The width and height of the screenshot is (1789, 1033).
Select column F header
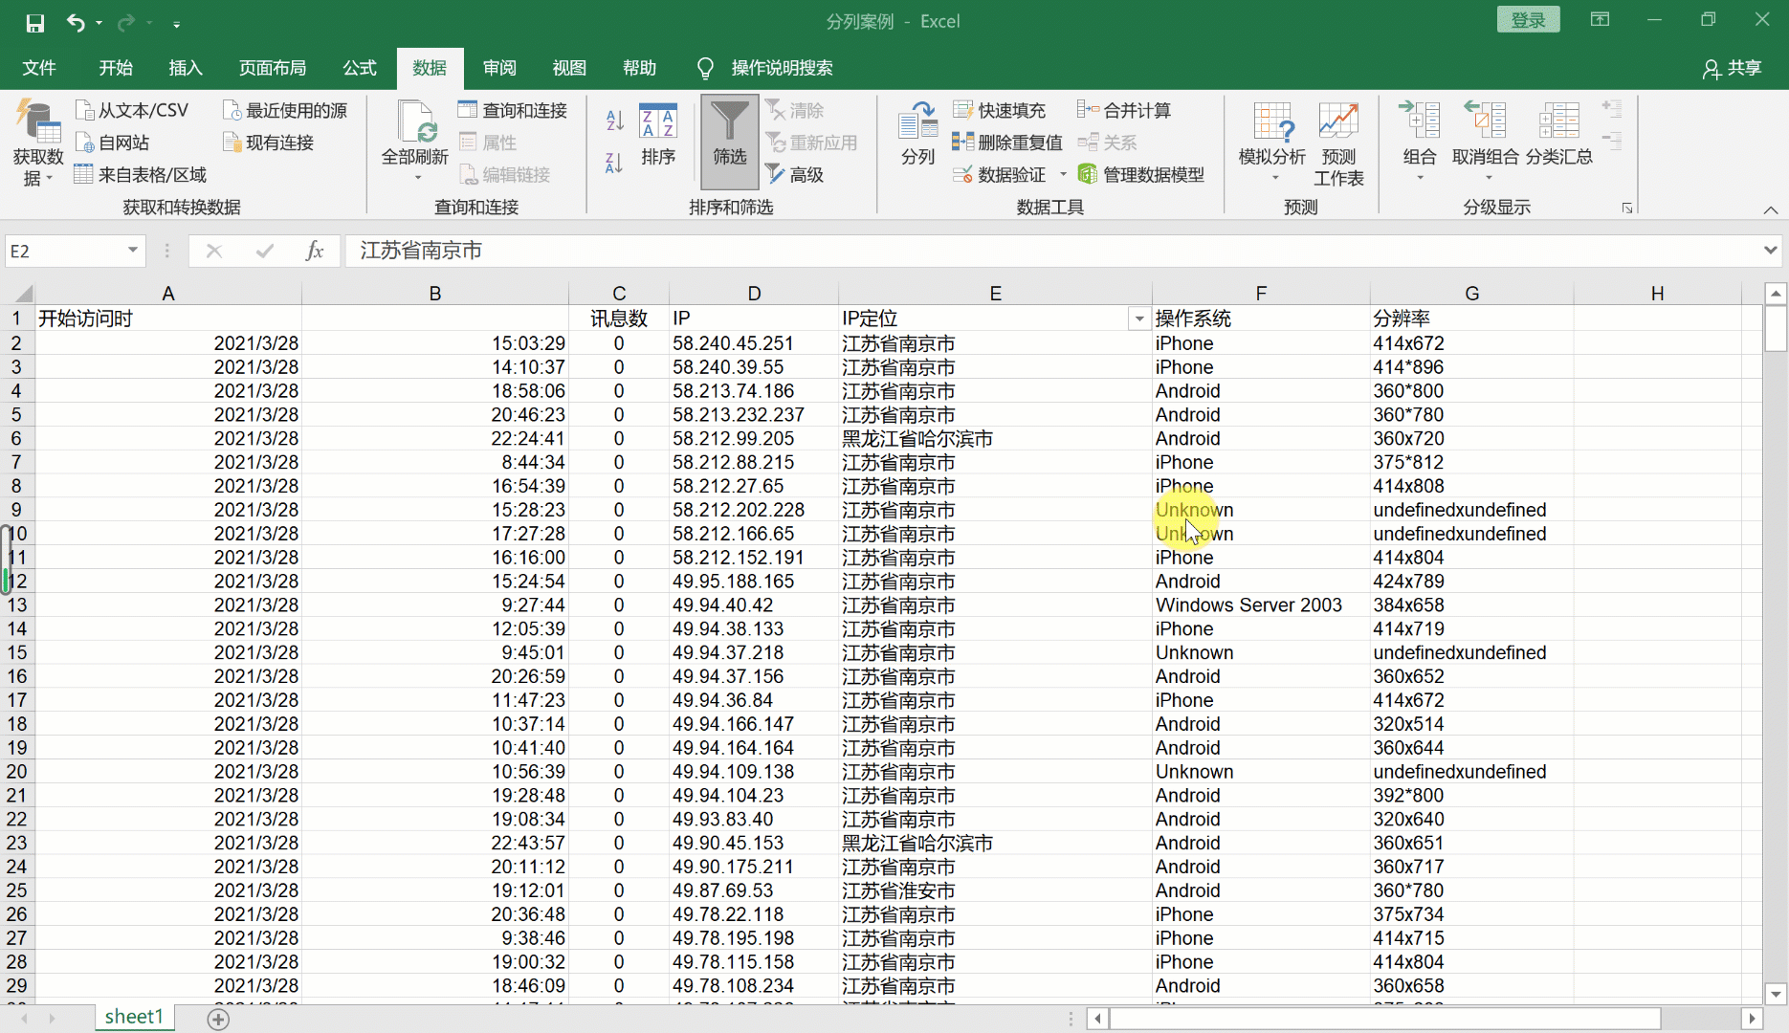coord(1261,294)
